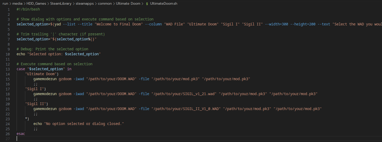
Task: Click "echo" in the debug print line
Action: point(21,54)
